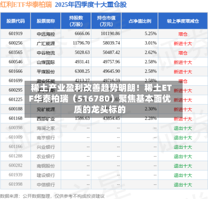Click stock code 601666

pos(15,71)
